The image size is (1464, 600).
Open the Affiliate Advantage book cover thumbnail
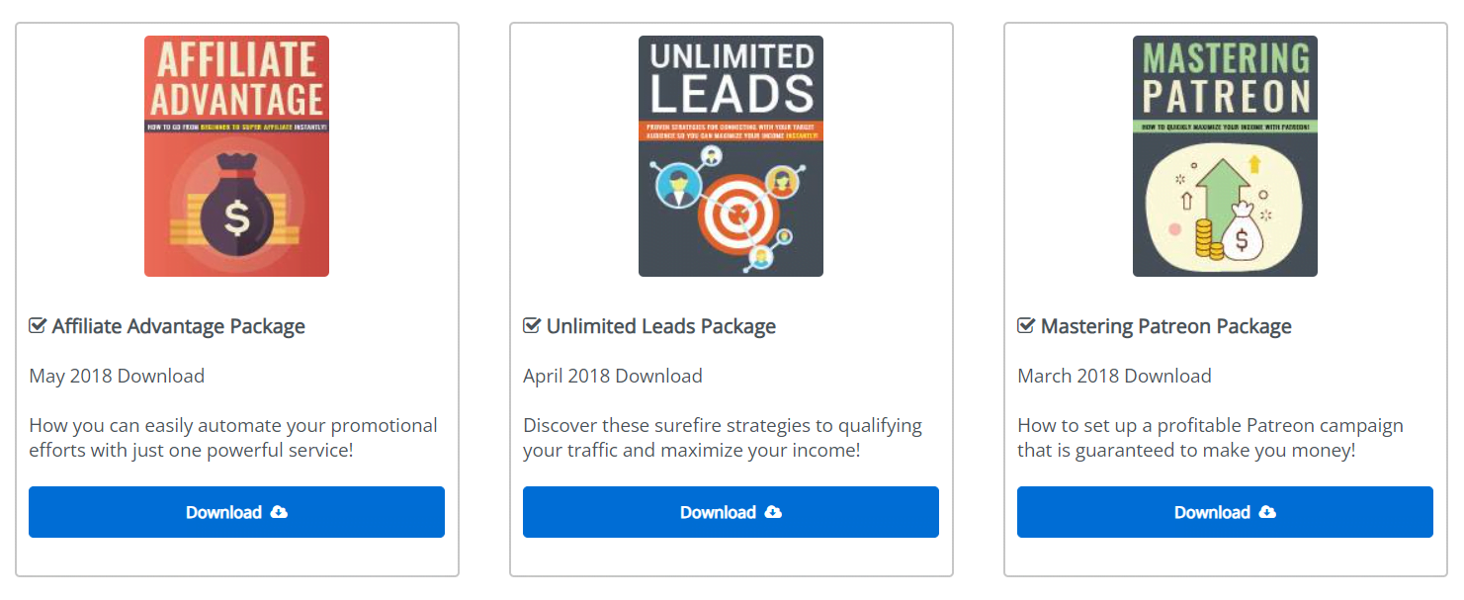point(236,156)
